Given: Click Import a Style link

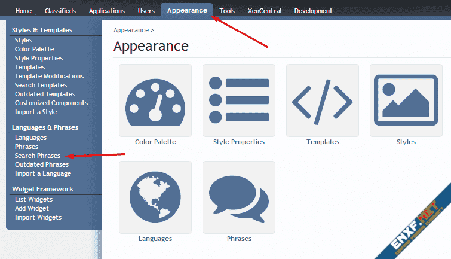Looking at the screenshot, I should coord(36,112).
